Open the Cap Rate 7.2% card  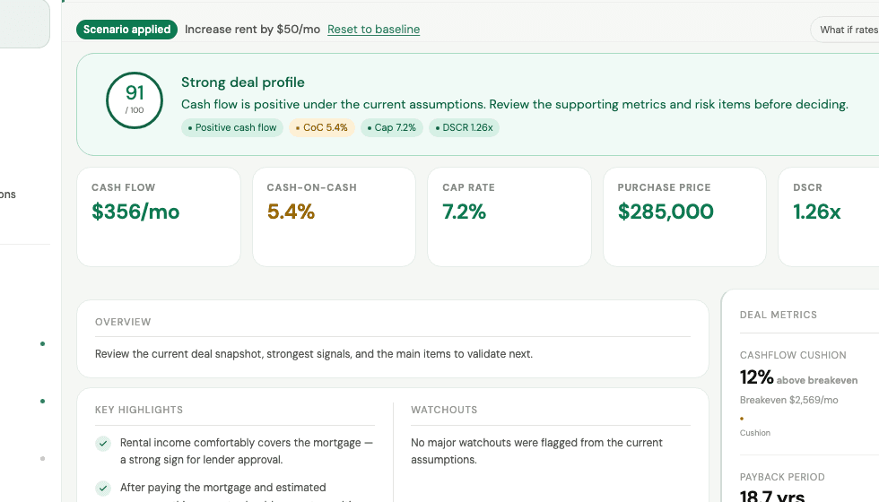pos(509,217)
